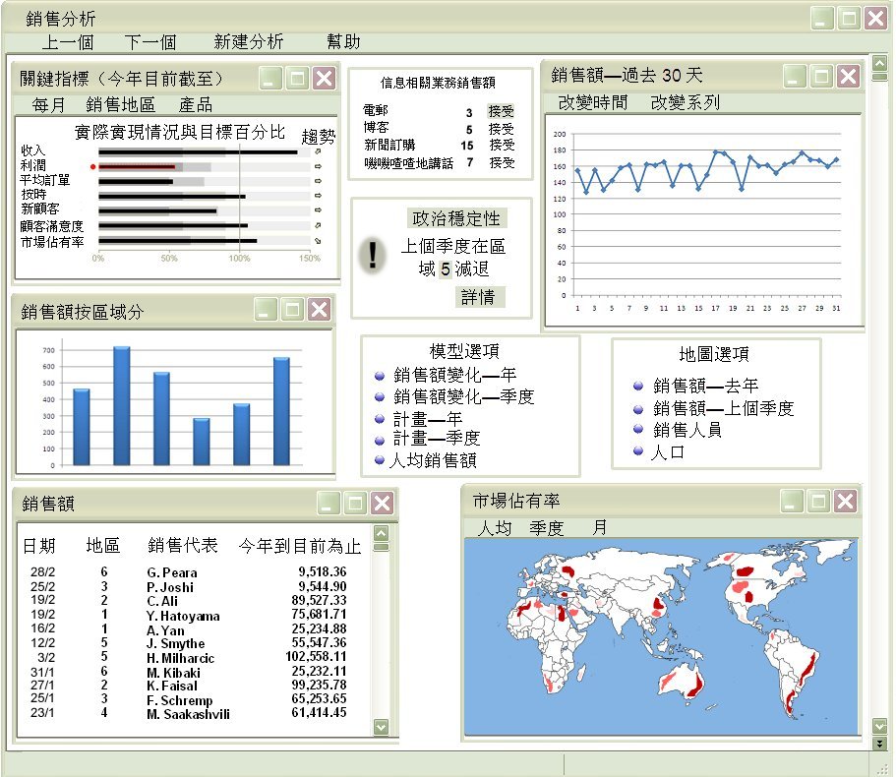
Task: Click the 詳情 button under political stability
Action: tap(481, 297)
